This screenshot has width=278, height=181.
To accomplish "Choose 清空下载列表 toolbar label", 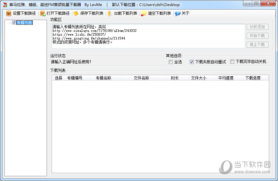I will click(x=159, y=13).
